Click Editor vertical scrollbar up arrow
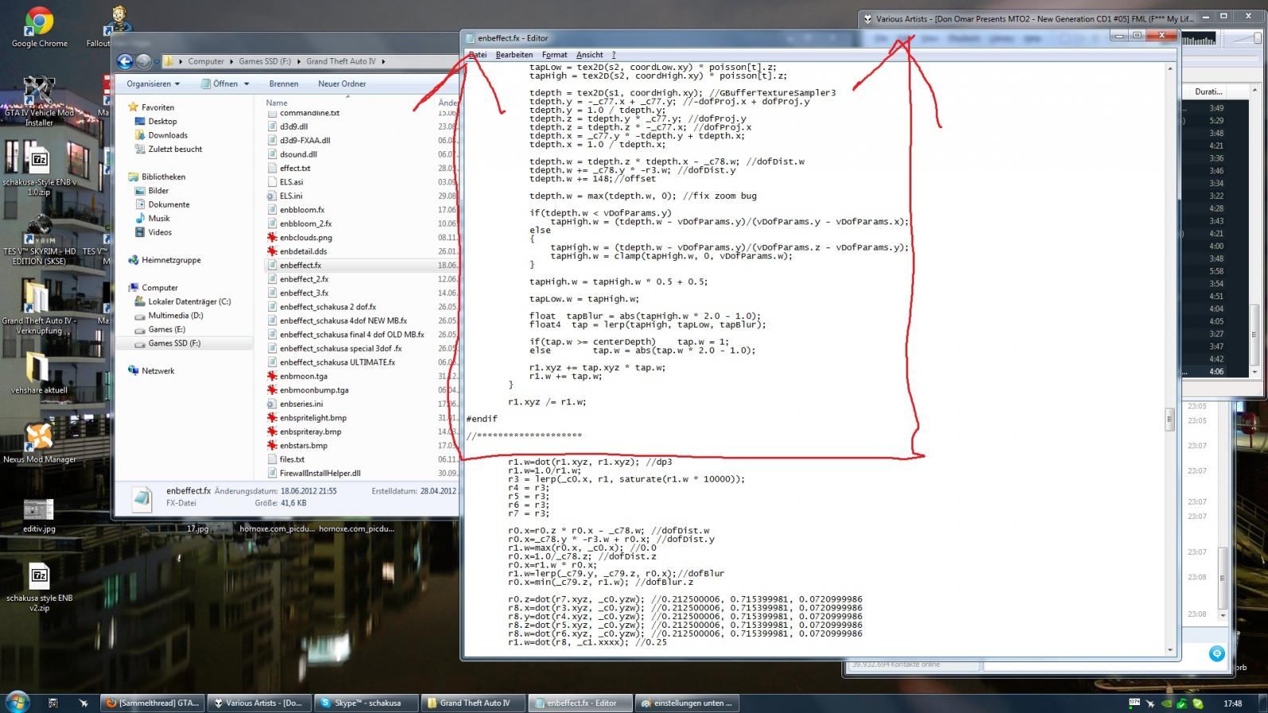 [1170, 69]
